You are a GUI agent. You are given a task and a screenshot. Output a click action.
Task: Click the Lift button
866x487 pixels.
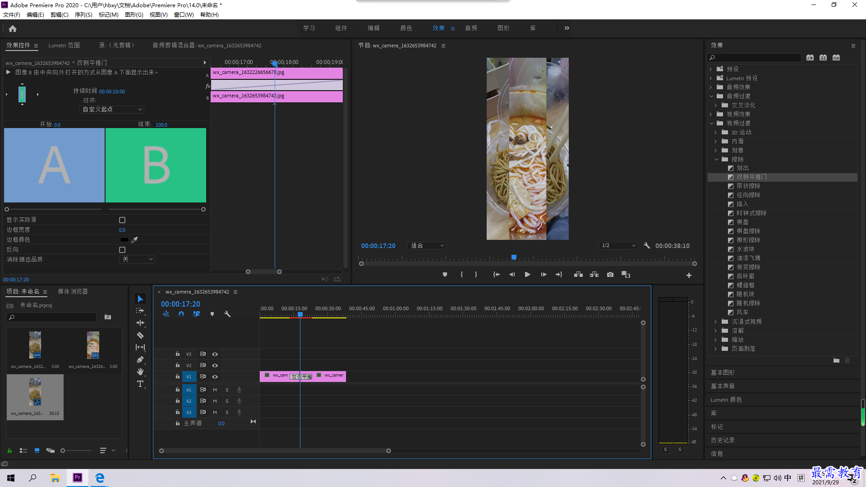coord(578,275)
